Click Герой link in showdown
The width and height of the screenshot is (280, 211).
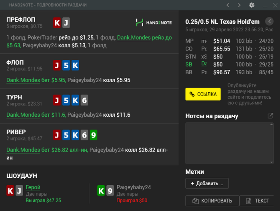click(33, 187)
